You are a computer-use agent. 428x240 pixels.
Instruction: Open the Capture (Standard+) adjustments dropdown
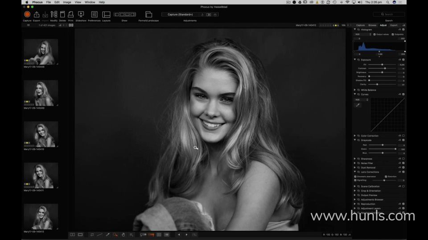[180, 14]
